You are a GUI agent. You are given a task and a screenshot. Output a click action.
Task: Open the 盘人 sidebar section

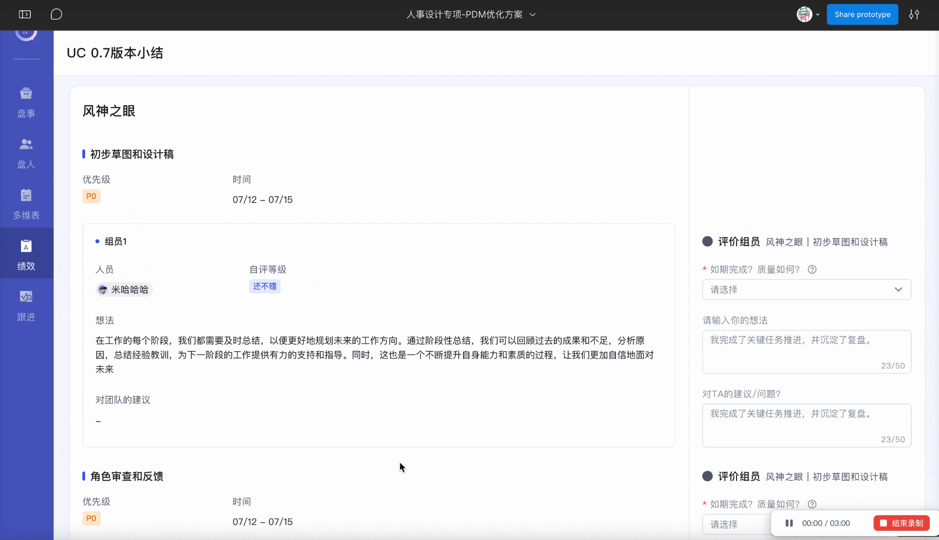tap(26, 154)
